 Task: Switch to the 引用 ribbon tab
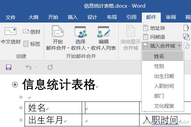click(131, 17)
